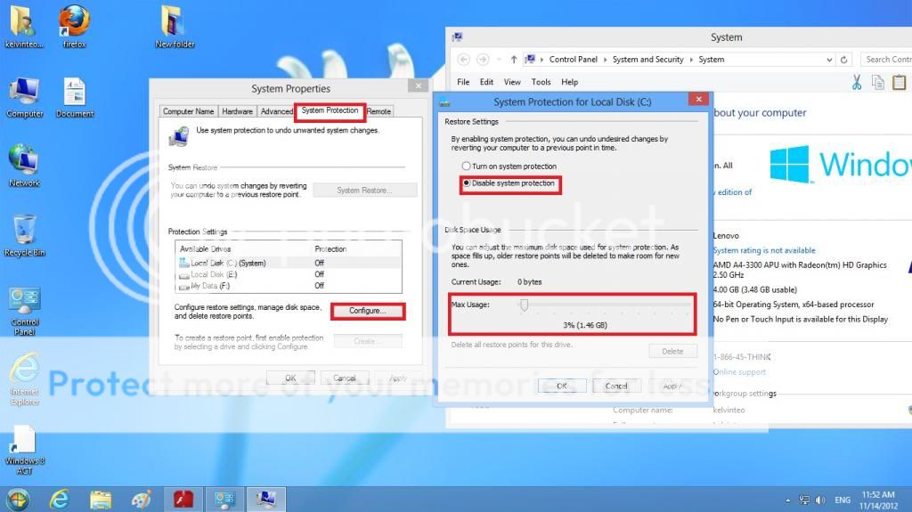Open the Recycle Bin on the desktop

click(25, 230)
